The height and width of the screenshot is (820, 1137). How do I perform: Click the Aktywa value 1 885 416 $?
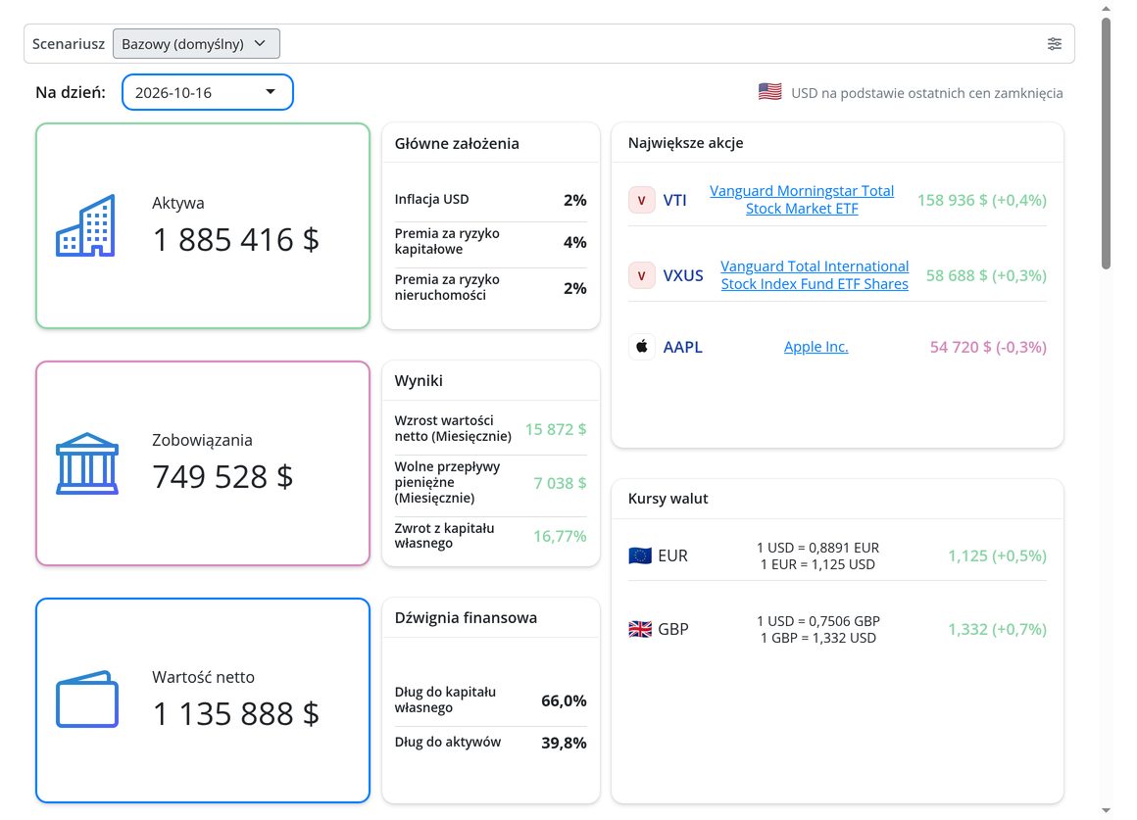click(x=235, y=240)
